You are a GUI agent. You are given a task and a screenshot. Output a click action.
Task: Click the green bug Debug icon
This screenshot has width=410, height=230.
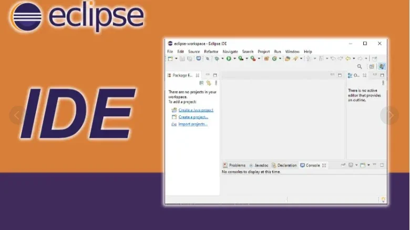tap(217, 58)
